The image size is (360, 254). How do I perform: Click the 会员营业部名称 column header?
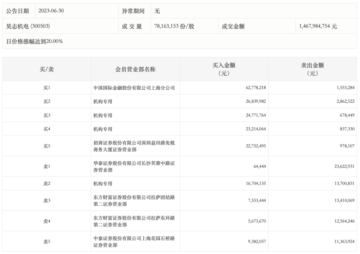[x=135, y=69]
